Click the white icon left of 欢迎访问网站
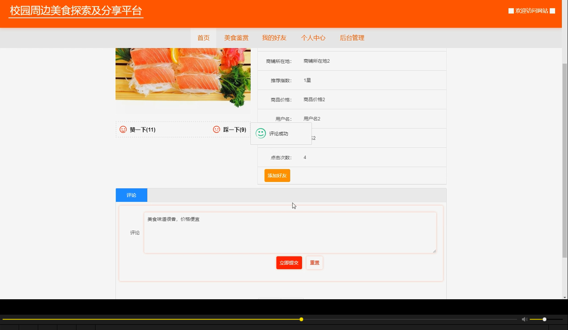 click(511, 11)
